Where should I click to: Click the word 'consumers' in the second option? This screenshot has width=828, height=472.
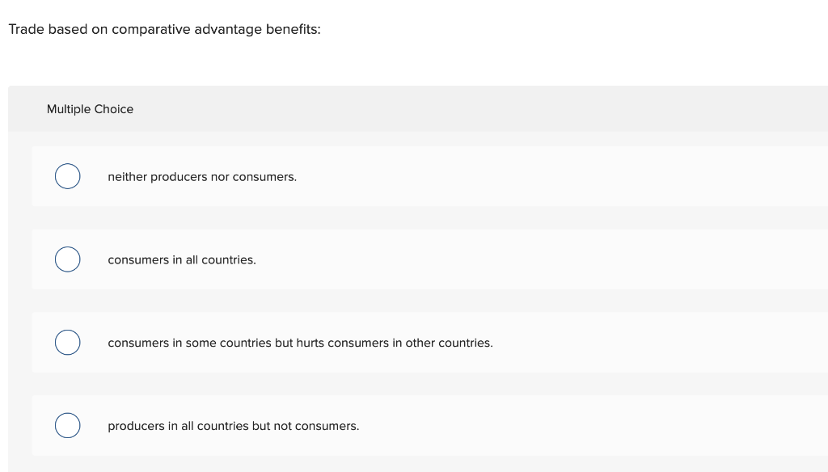pos(137,259)
